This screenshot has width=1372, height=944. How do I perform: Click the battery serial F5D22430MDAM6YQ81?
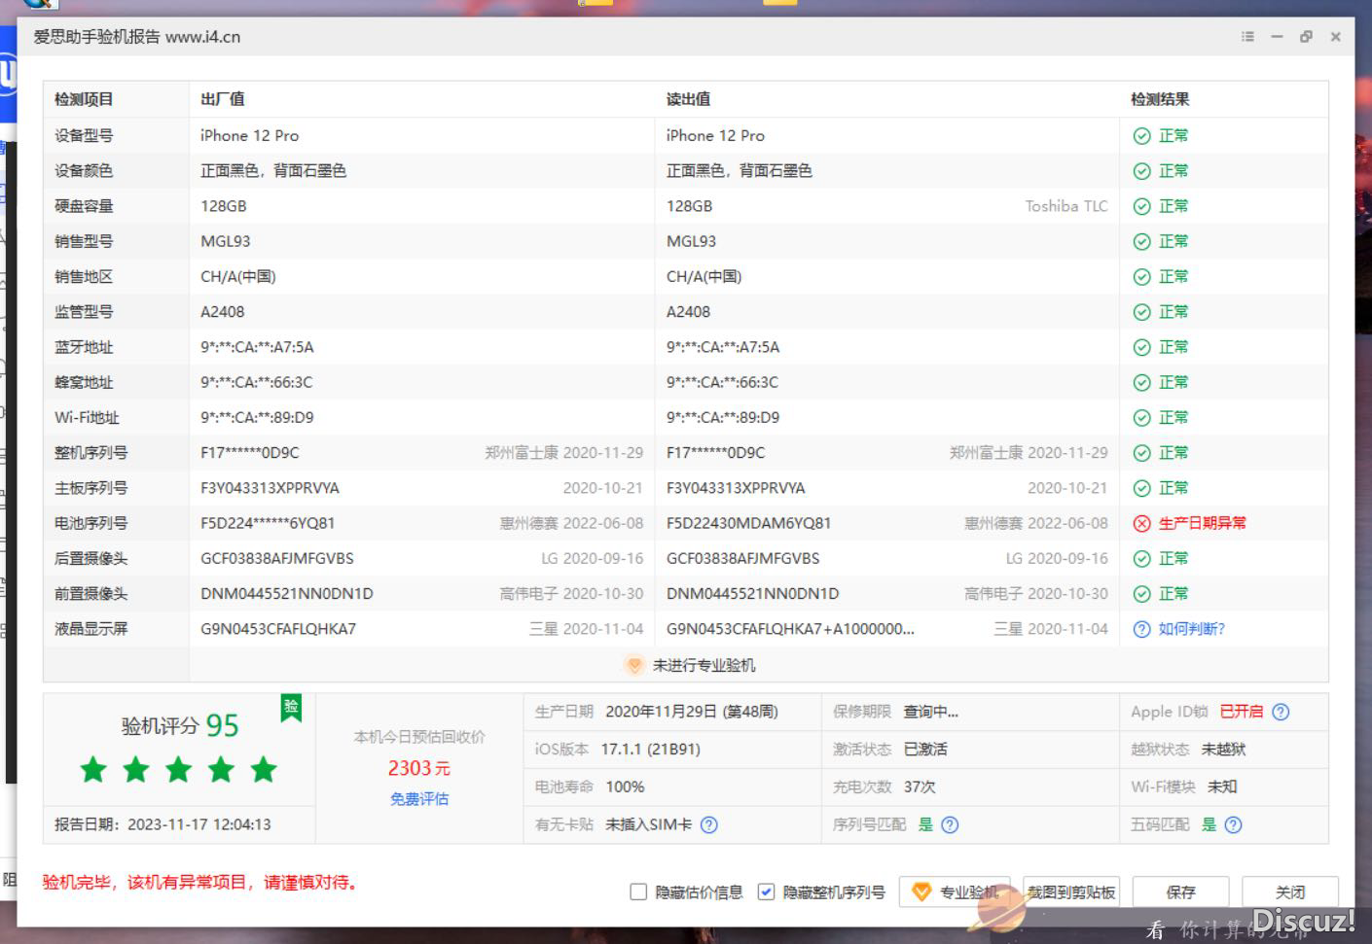point(748,523)
